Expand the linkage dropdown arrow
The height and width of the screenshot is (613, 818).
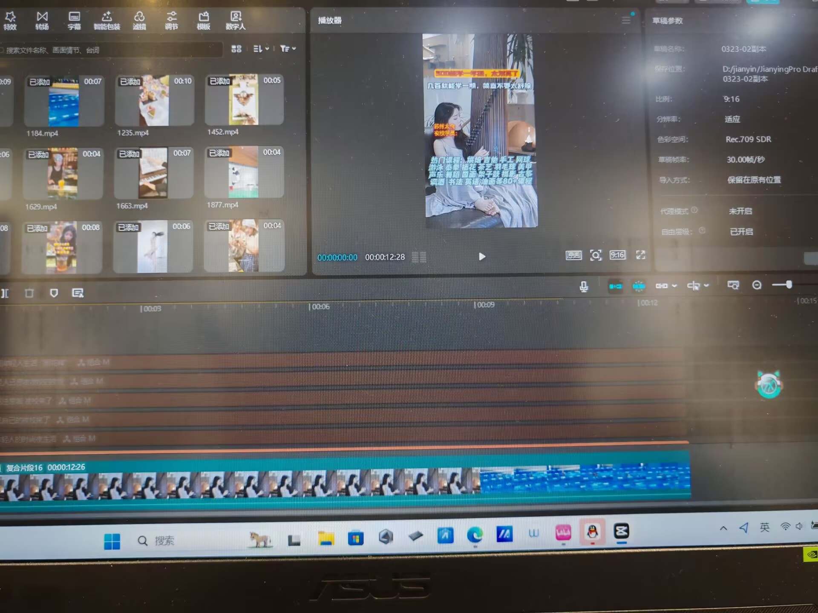click(x=674, y=286)
